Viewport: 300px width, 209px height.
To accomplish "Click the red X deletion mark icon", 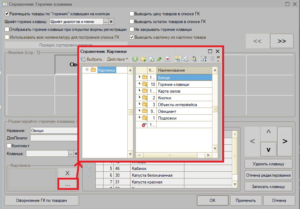I will 168,59.
